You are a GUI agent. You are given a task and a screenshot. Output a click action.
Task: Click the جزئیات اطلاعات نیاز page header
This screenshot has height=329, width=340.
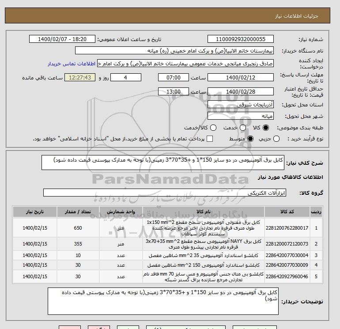(x=296, y=16)
